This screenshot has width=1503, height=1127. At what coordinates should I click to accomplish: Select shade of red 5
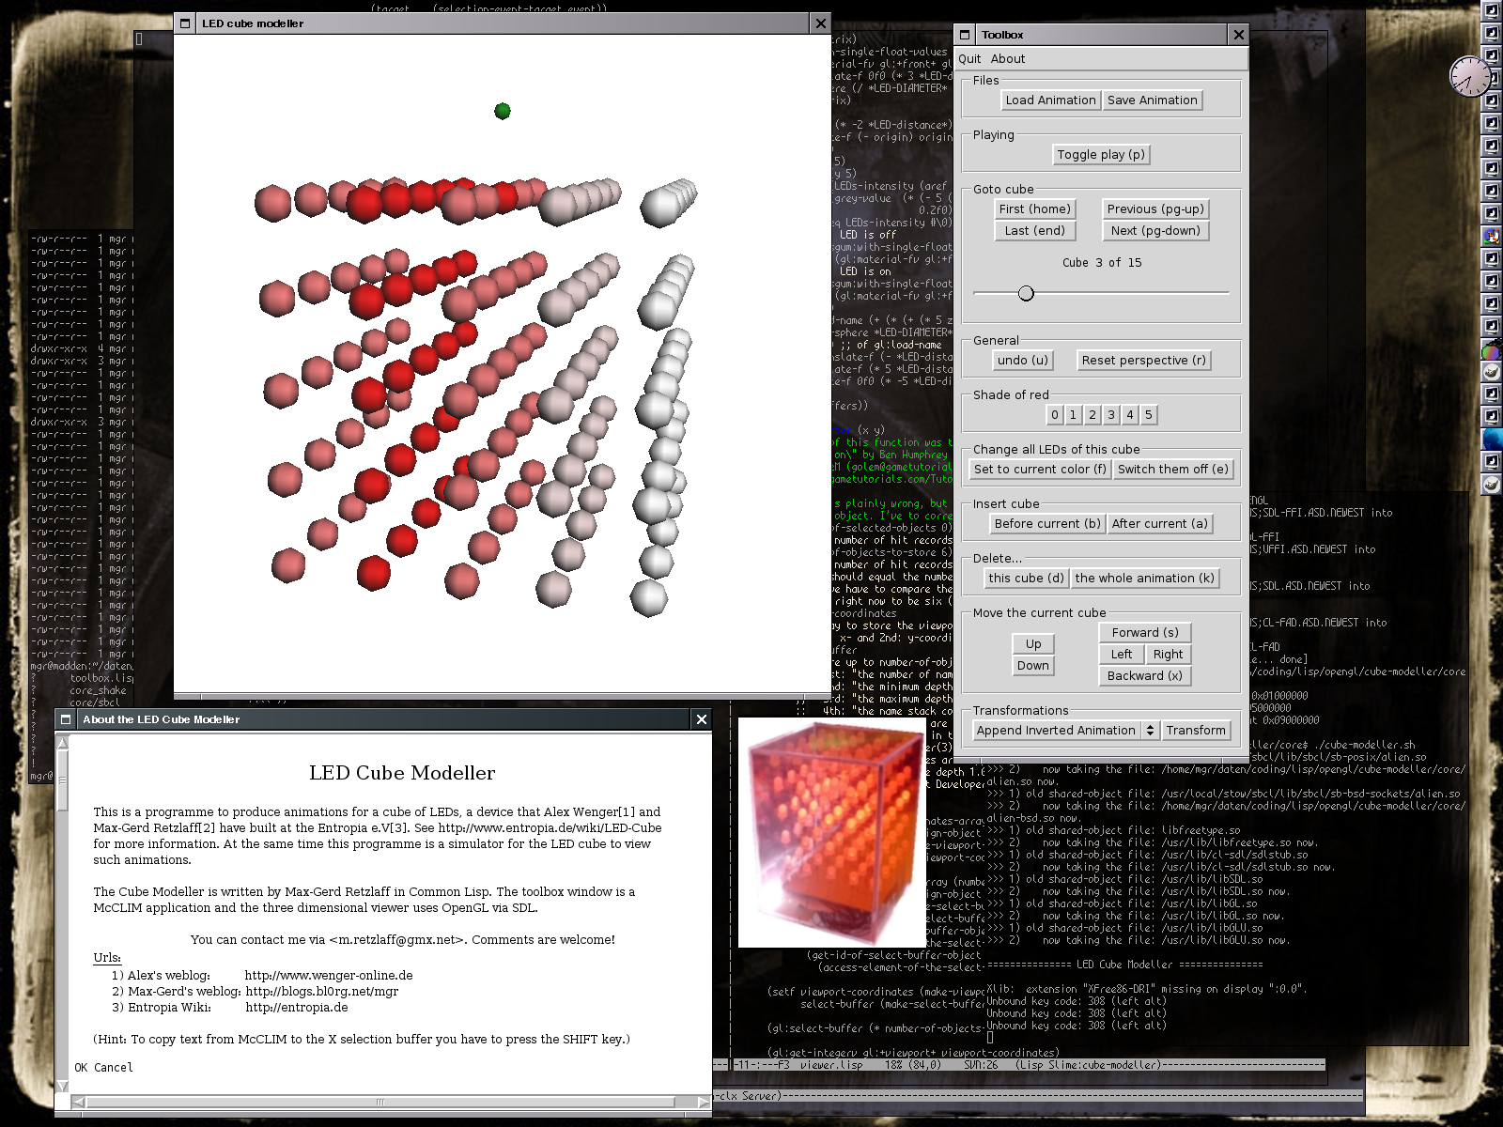[1148, 415]
